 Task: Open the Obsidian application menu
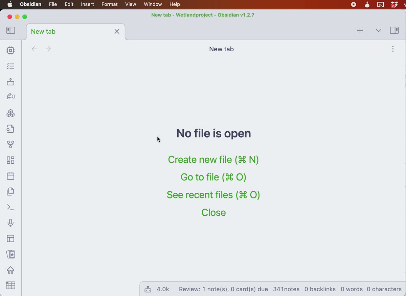(30, 4)
